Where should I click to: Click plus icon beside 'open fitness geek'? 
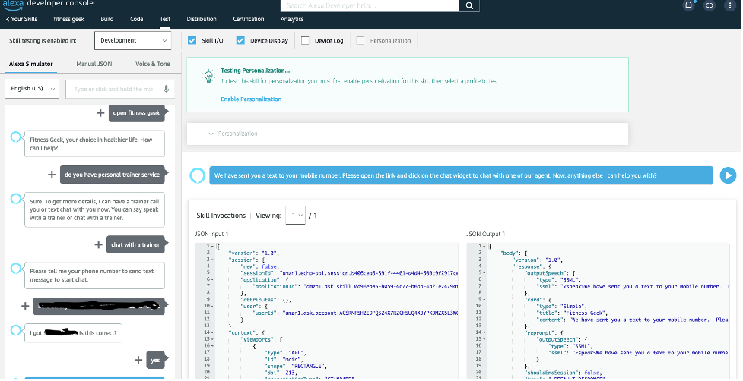pyautogui.click(x=100, y=113)
